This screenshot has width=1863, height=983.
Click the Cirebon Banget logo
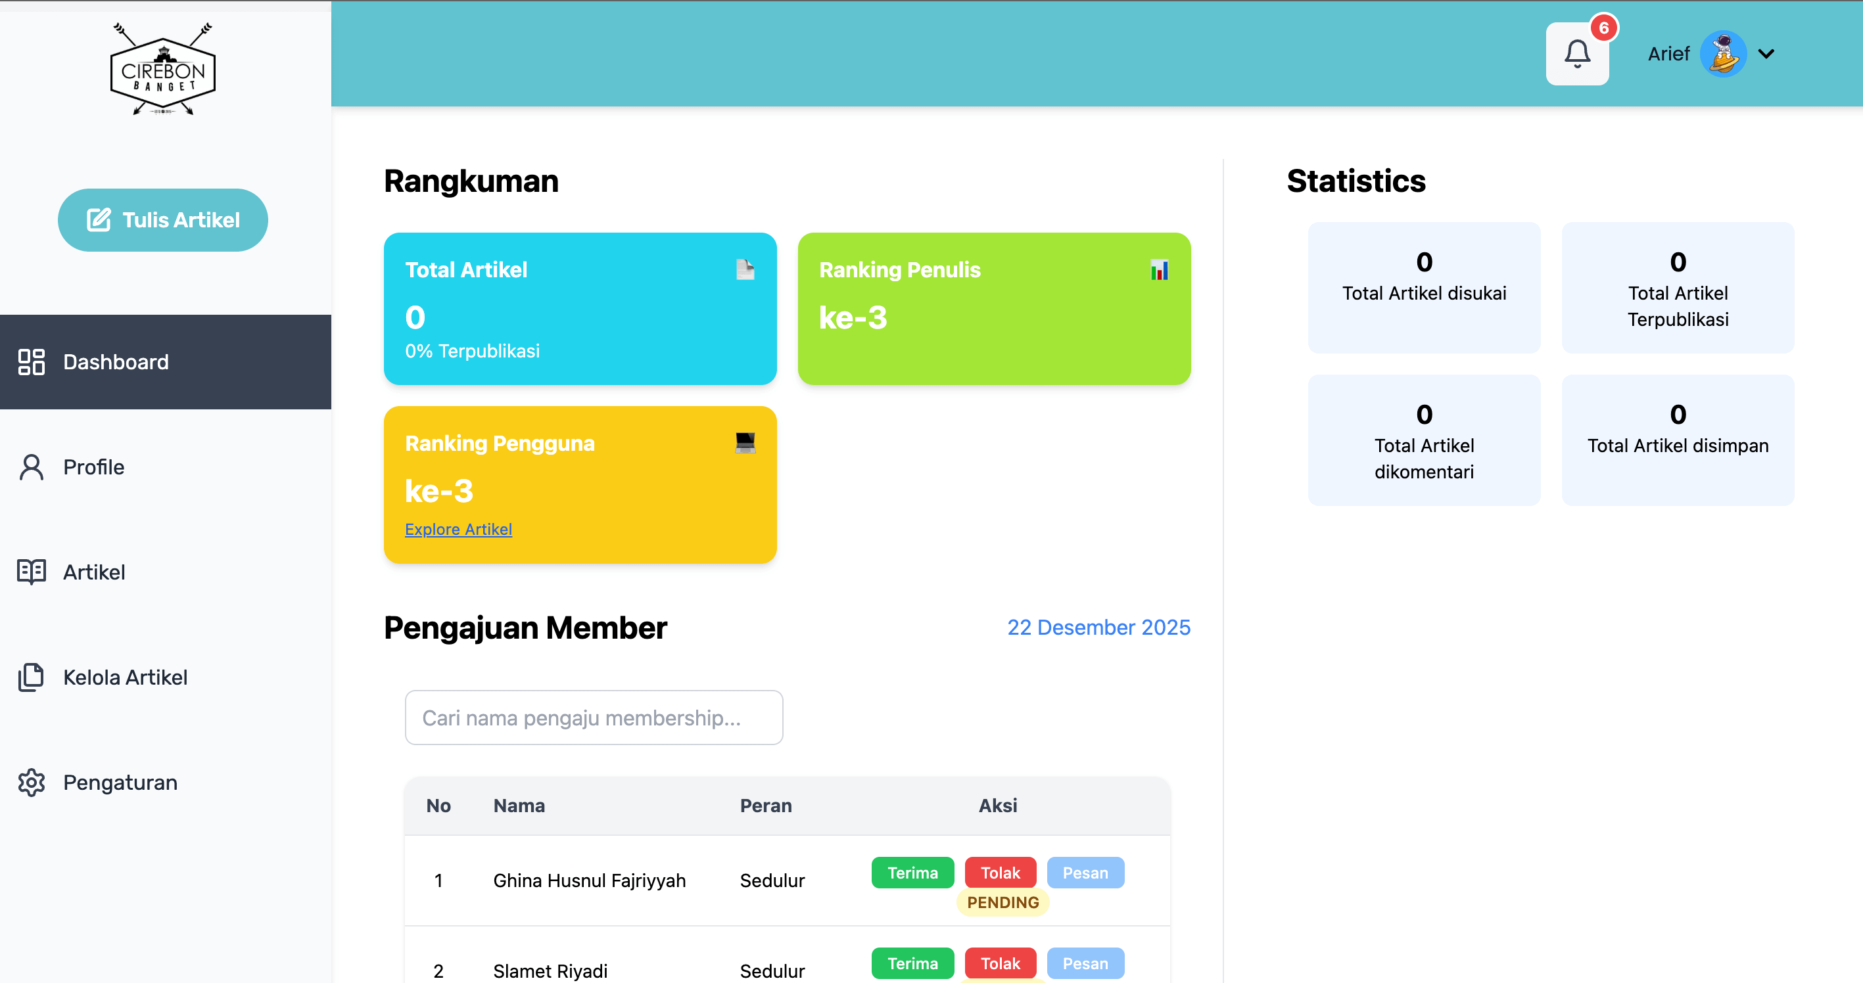pos(163,70)
